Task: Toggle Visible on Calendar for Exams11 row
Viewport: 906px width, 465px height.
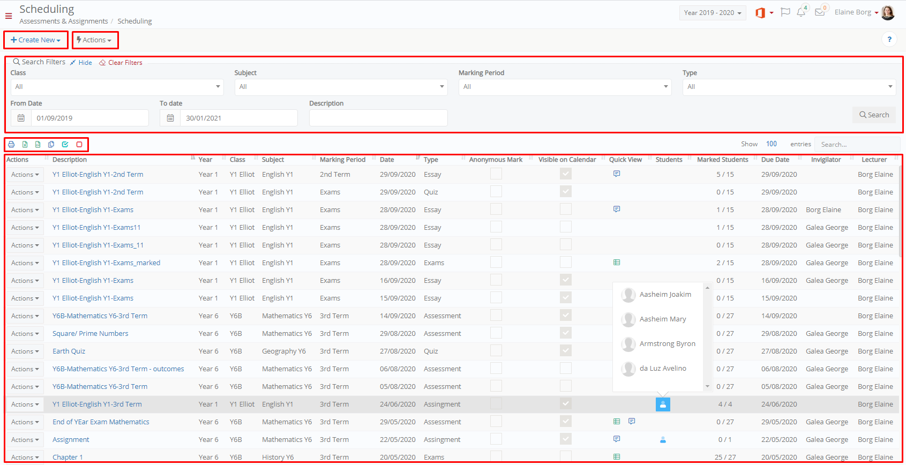Action: 566,227
